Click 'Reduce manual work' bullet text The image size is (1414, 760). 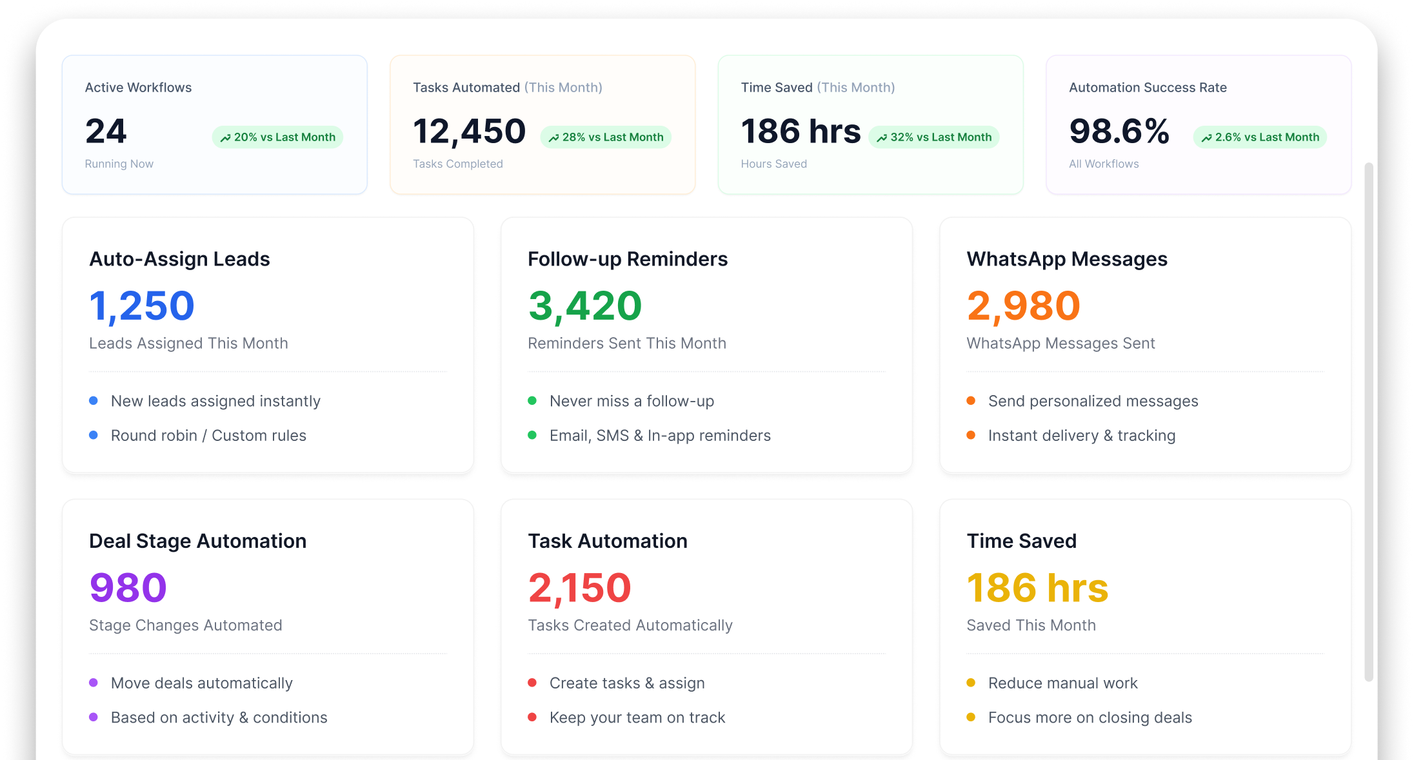tap(1063, 683)
